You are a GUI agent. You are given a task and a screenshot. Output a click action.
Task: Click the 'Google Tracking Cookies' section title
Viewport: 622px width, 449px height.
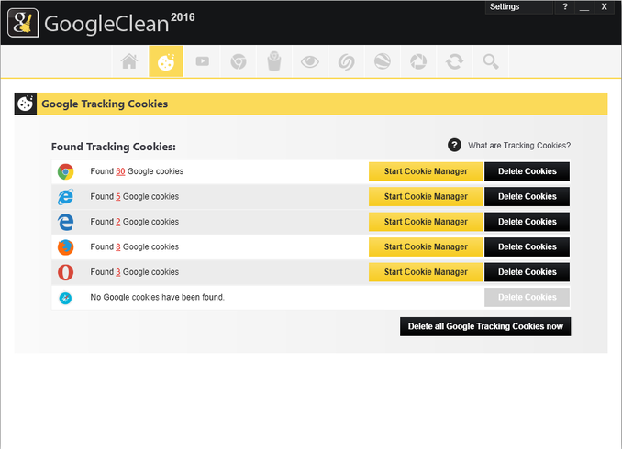pos(105,104)
